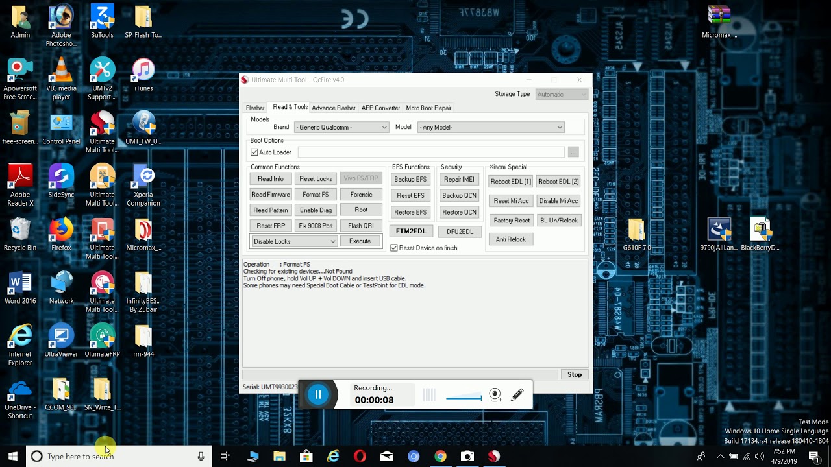Click the Read Info button
Image resolution: width=831 pixels, height=467 pixels.
click(x=271, y=179)
